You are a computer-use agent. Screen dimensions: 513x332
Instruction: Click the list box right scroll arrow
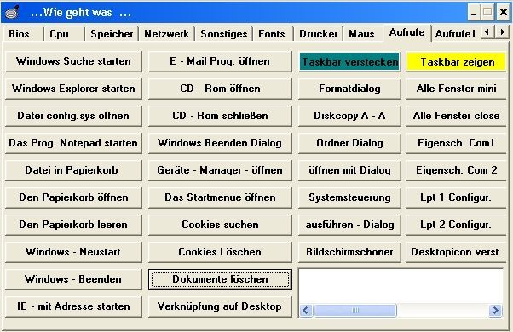point(495,310)
